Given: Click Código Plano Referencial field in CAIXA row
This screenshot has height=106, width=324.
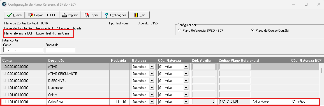Looking at the screenshot, I should click(x=235, y=95).
